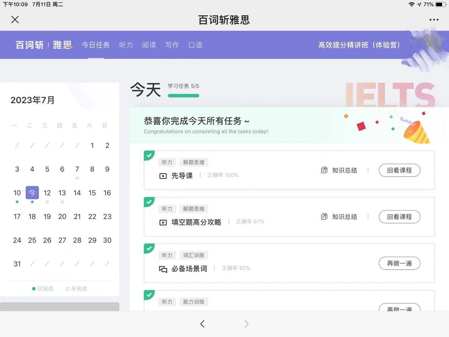This screenshot has height=337, width=449.
Task: Click the 学习任务 5/5 progress bar
Action: click(x=183, y=96)
